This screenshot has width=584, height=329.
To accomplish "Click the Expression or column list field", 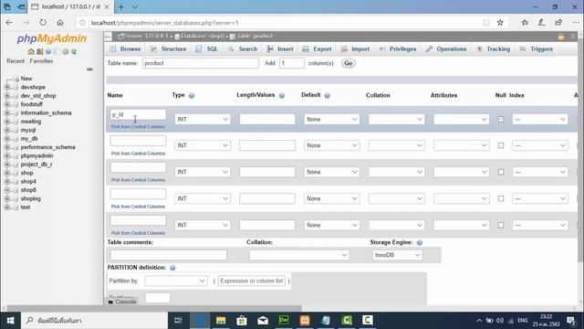I will click(252, 281).
